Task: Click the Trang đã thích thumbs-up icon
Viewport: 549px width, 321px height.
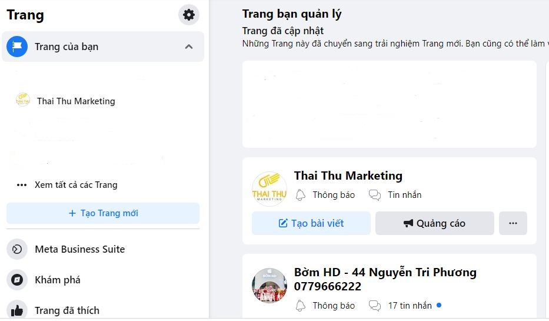Action: pyautogui.click(x=17, y=310)
